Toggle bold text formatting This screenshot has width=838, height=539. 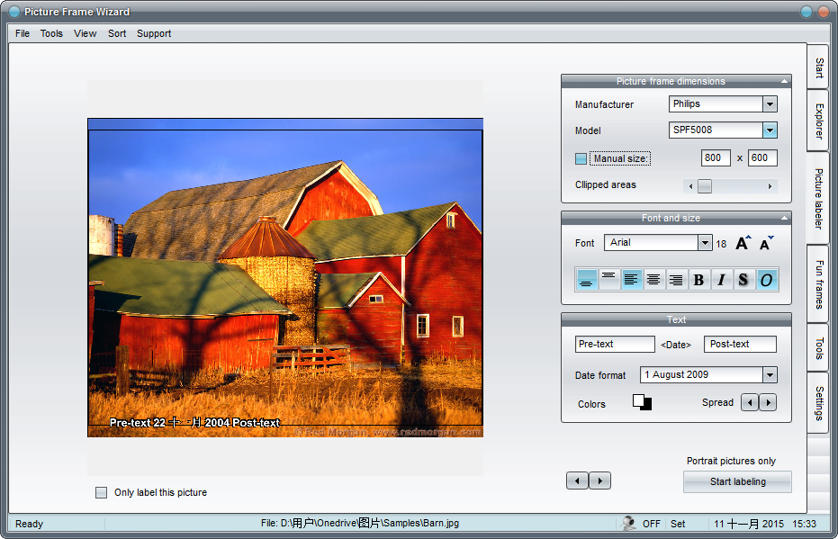point(698,280)
